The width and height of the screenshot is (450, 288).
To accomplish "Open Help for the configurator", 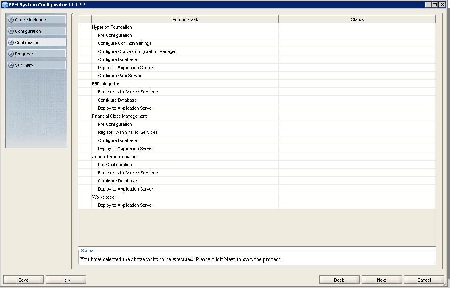I will (66, 280).
